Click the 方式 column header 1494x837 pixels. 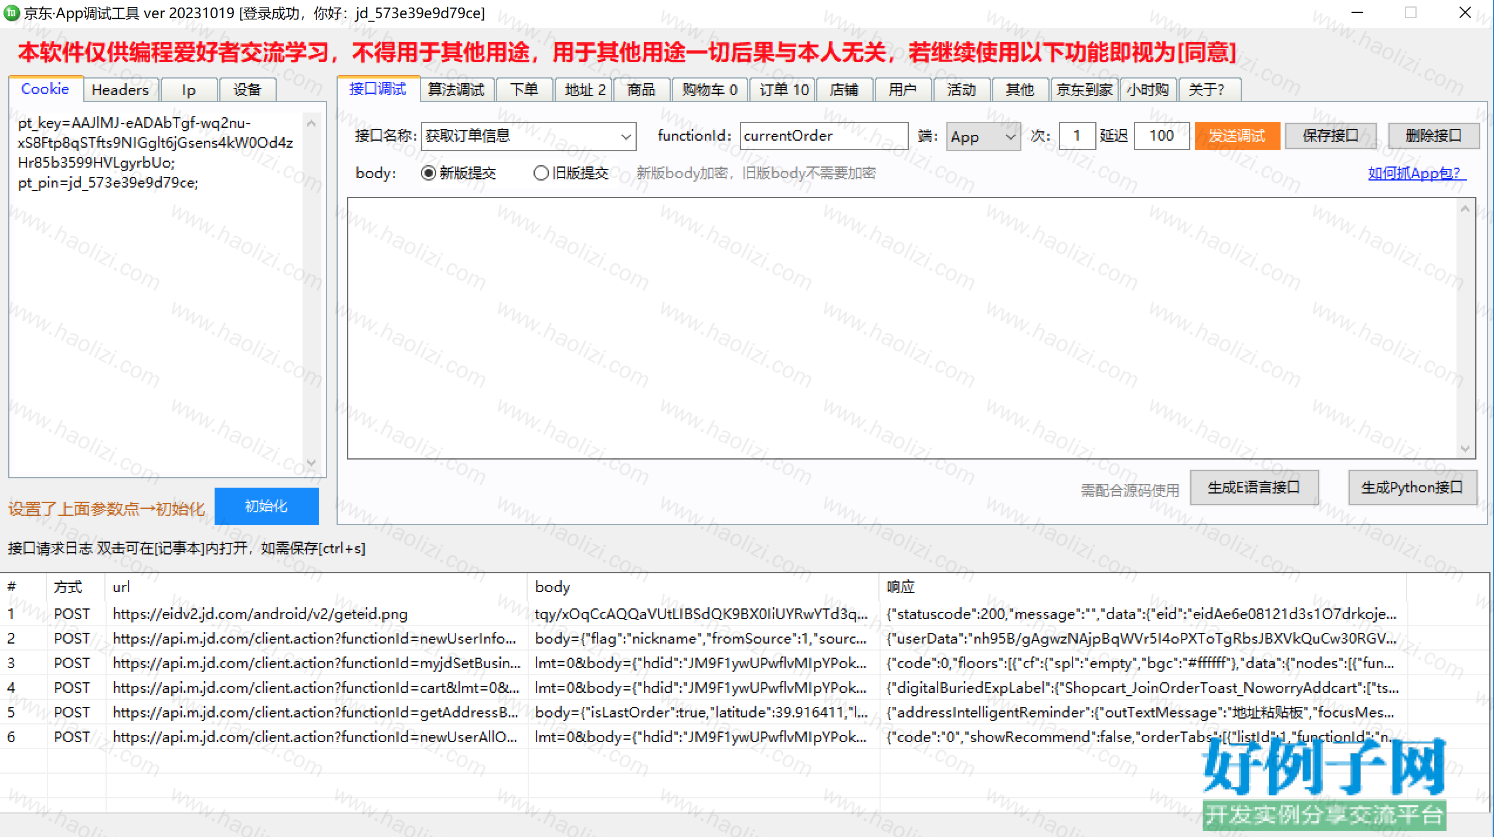point(76,587)
